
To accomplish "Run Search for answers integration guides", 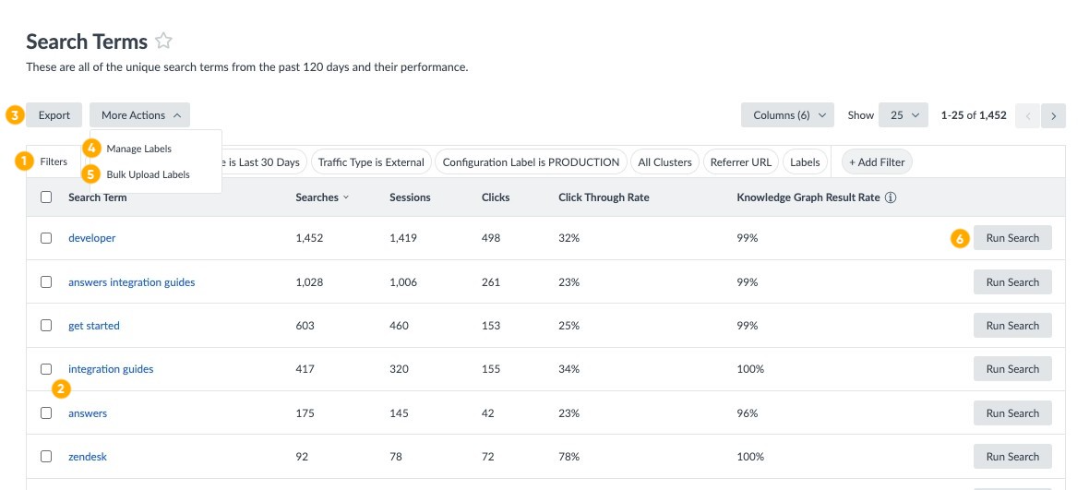I will [x=1012, y=282].
